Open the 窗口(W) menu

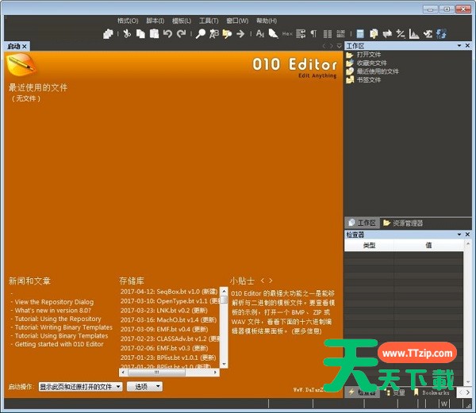pyautogui.click(x=237, y=21)
